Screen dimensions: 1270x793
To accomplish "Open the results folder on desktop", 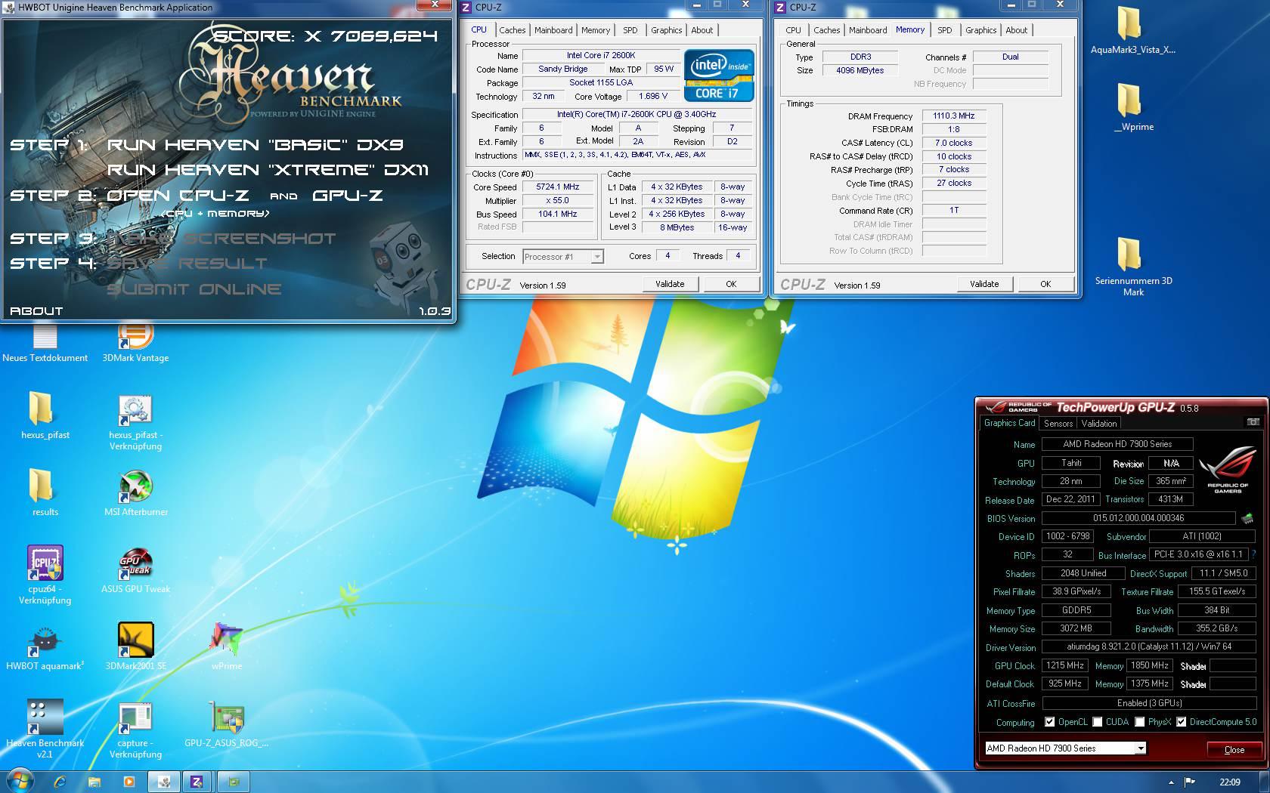I will (x=45, y=492).
